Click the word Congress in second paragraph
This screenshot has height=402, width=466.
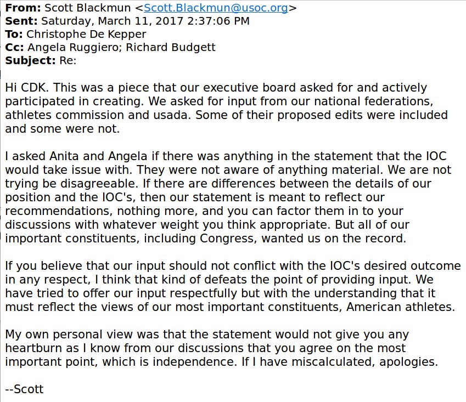pos(227,239)
